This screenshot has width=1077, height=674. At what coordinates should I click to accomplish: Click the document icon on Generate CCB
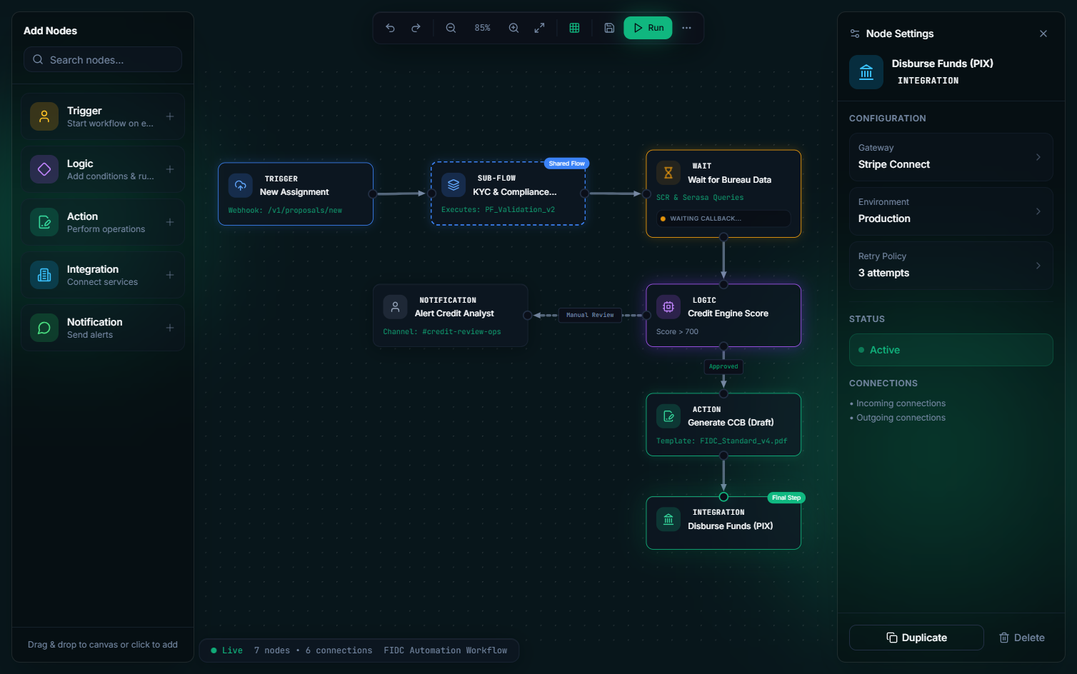click(x=668, y=416)
